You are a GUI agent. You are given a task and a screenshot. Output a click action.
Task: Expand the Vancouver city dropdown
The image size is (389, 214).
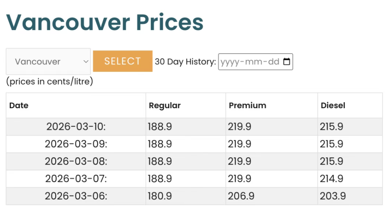(x=48, y=62)
